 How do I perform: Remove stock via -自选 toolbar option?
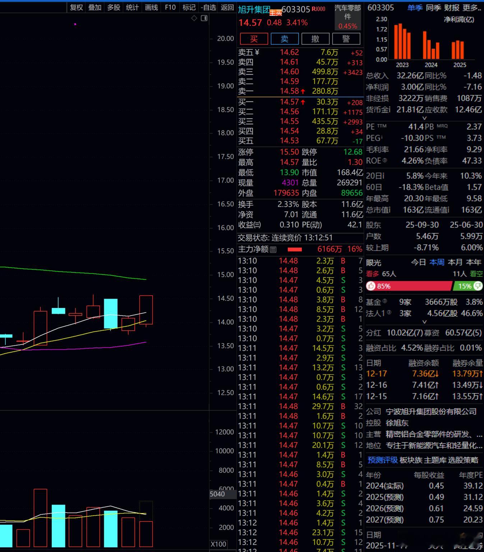[x=208, y=8]
